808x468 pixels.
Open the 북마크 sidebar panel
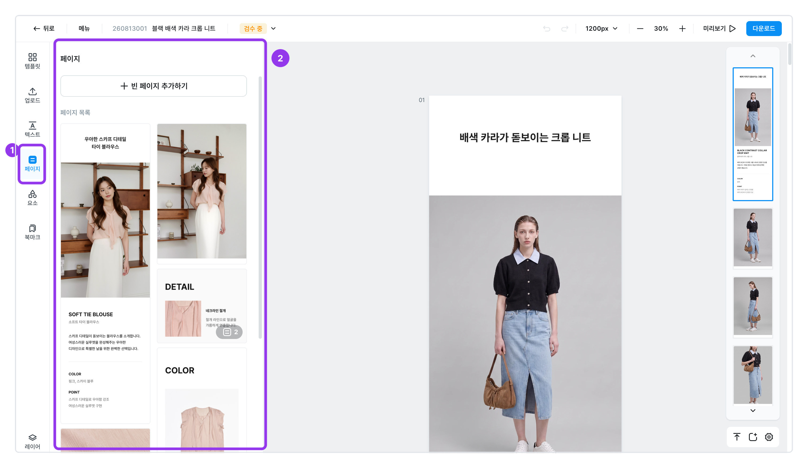[32, 232]
